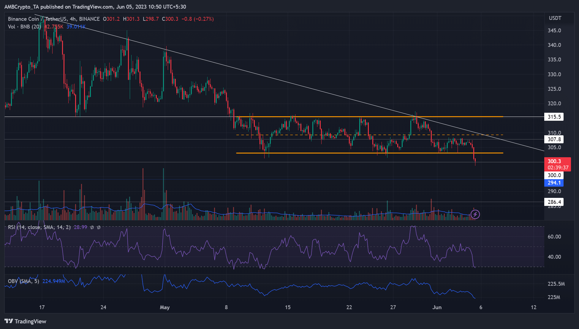Click the open value O301.2 in the legend

click(x=111, y=19)
